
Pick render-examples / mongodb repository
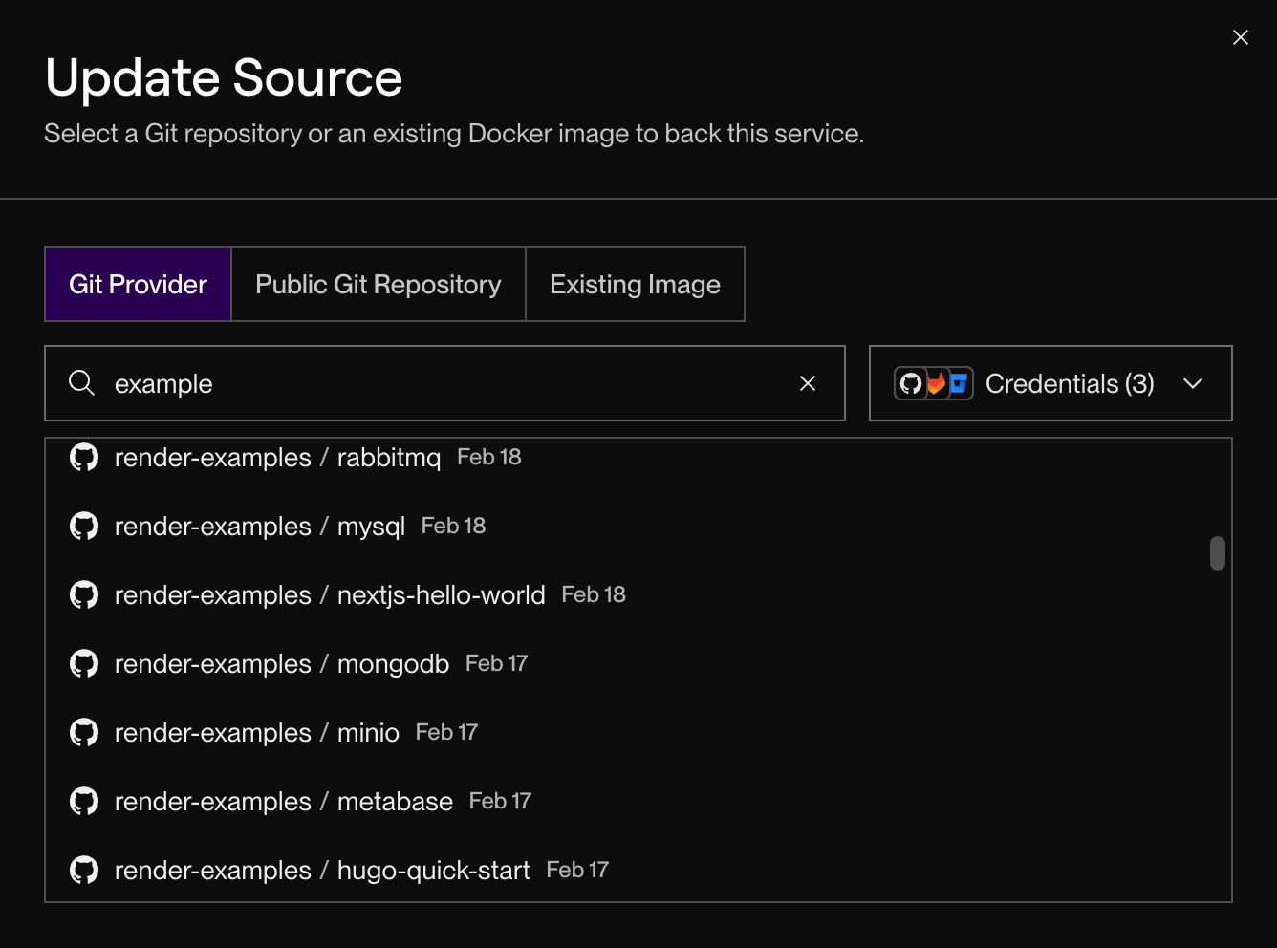coord(638,664)
